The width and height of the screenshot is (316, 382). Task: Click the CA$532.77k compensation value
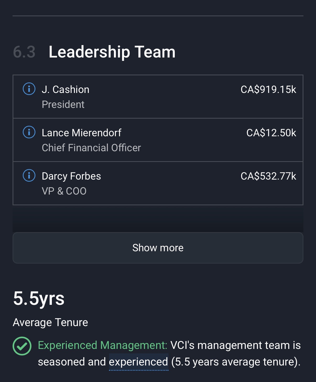pos(268,176)
